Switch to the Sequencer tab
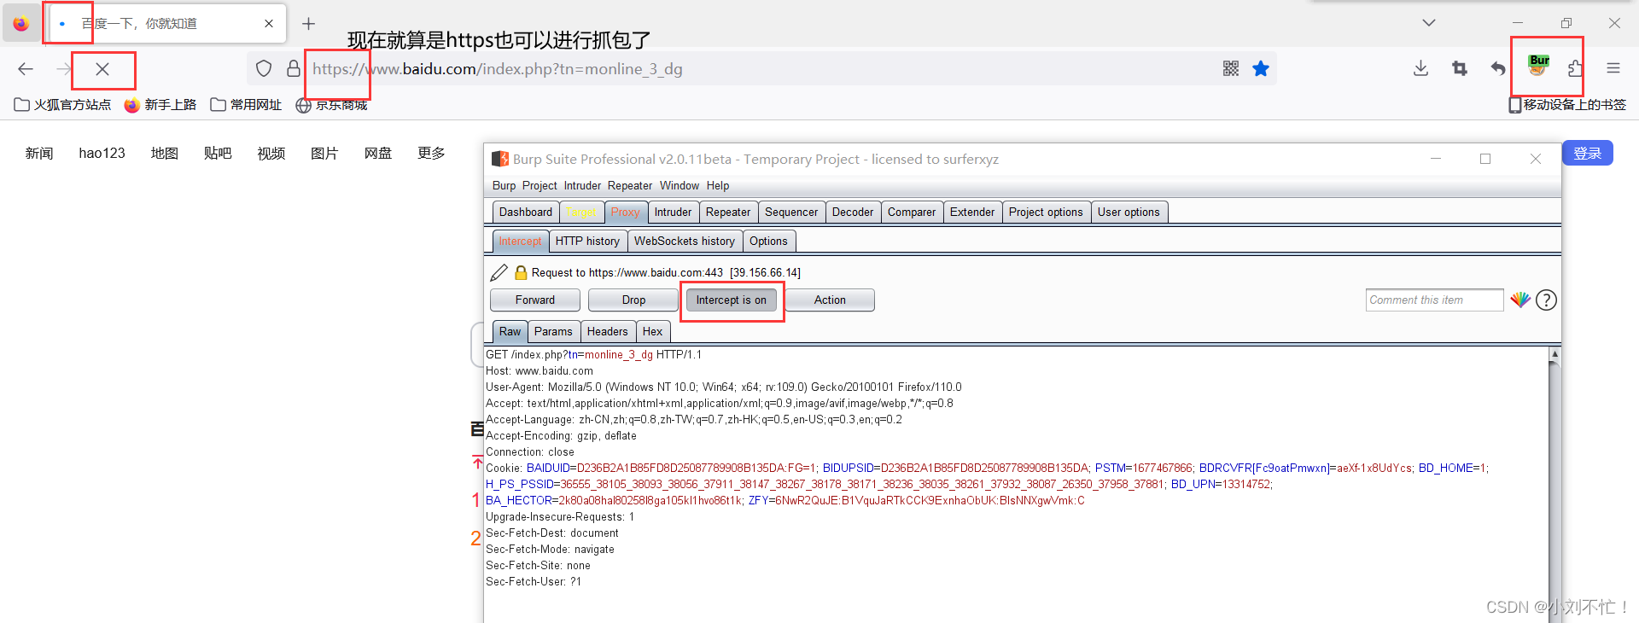 [791, 212]
